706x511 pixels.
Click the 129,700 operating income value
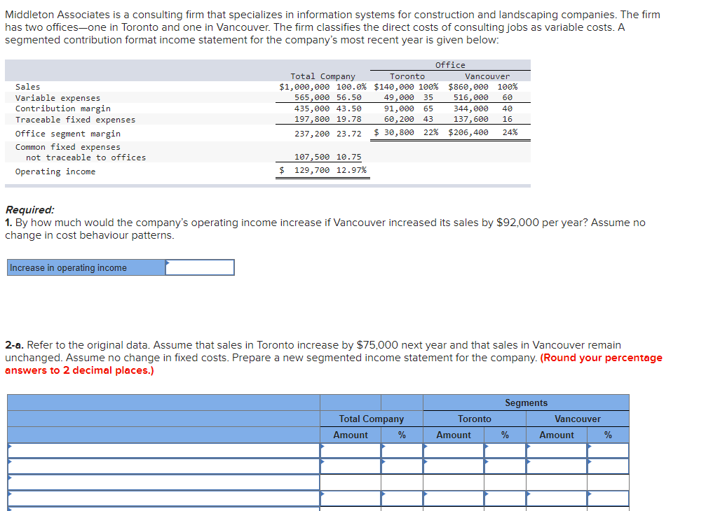pos(311,170)
